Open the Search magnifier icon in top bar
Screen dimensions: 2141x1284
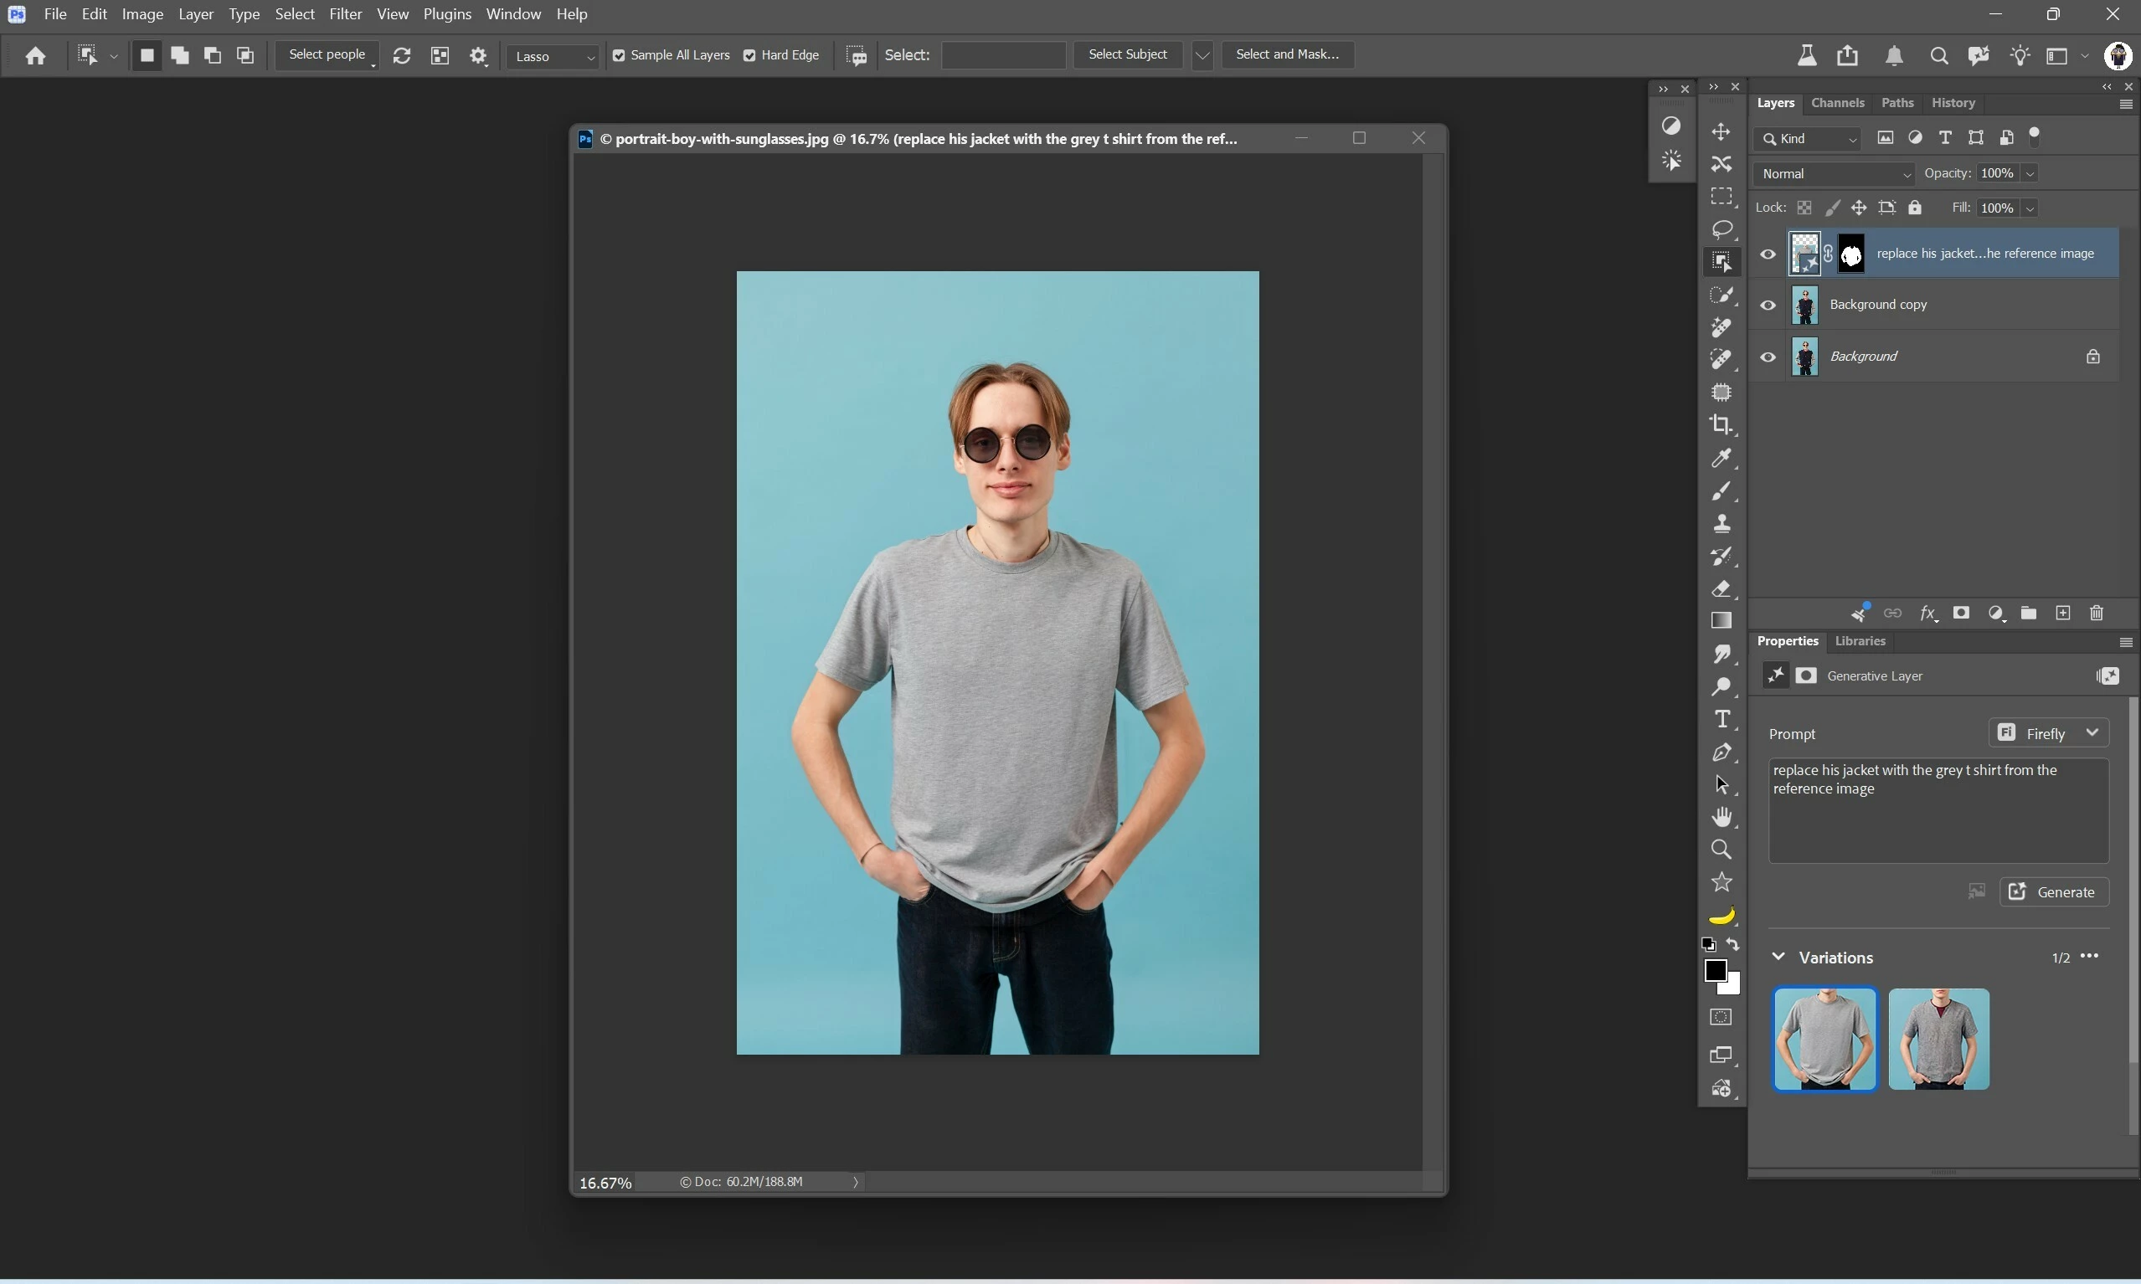click(x=1938, y=56)
